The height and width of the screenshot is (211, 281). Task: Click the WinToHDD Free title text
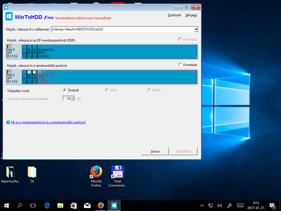tap(34, 17)
